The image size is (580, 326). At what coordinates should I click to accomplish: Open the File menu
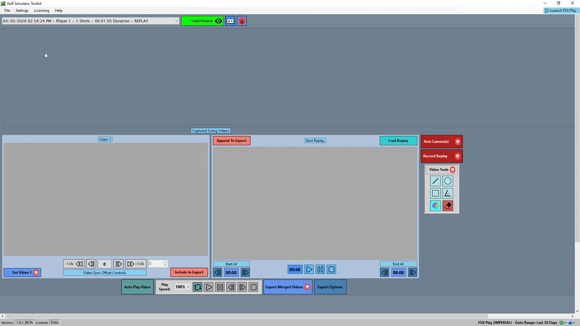tap(7, 10)
